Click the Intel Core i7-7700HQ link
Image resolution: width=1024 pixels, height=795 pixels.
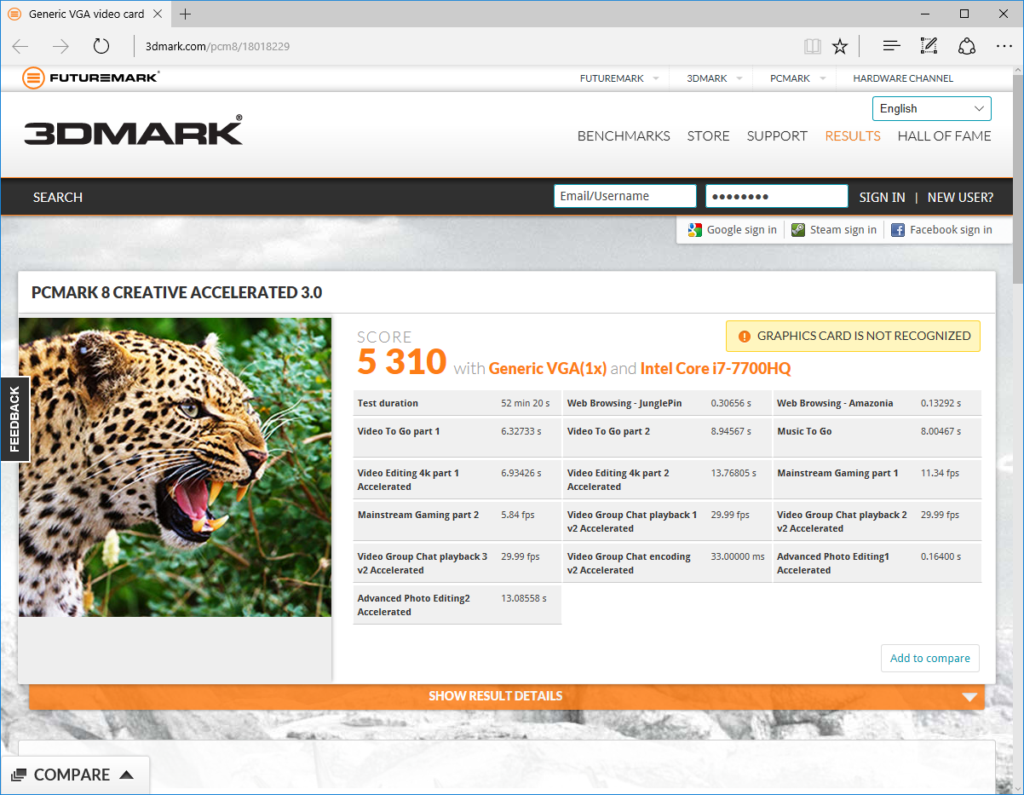[x=716, y=369]
